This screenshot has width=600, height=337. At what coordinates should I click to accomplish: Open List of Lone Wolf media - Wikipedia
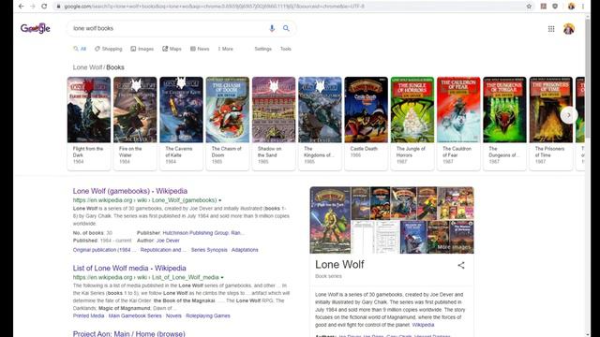click(x=129, y=269)
